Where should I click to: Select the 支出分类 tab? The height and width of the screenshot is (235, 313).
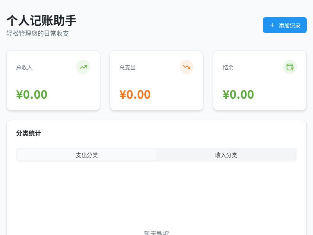coord(87,155)
